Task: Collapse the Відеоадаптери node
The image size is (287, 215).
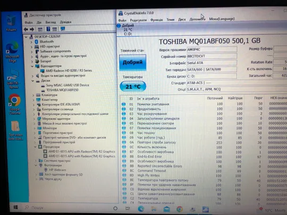Action: [x=32, y=66]
